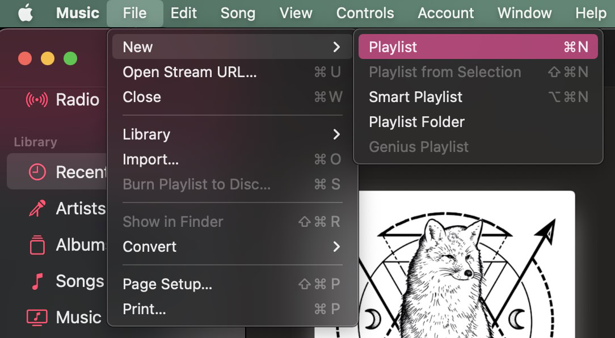
Task: Open the Controls menu
Action: [x=365, y=13]
